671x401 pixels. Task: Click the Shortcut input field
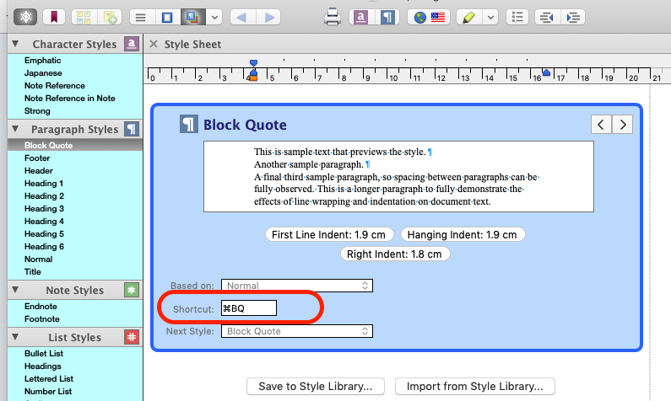pyautogui.click(x=249, y=308)
